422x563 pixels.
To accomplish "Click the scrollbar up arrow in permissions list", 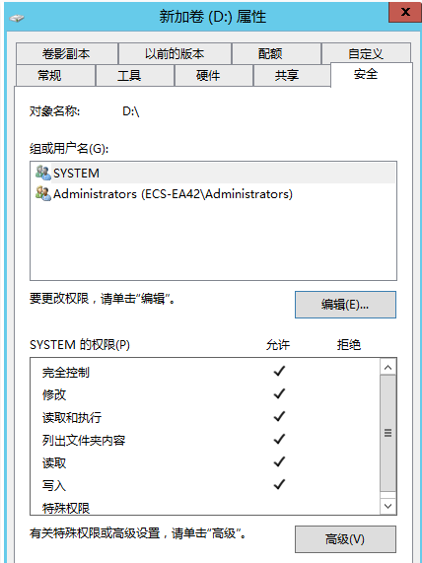I will (387, 368).
